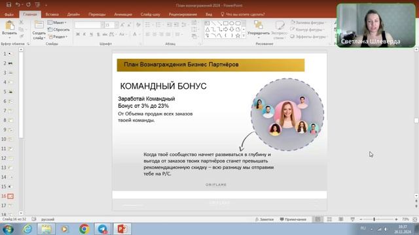Select the text box shape in gallery
This screenshot has width=419, height=235.
(x=207, y=23)
